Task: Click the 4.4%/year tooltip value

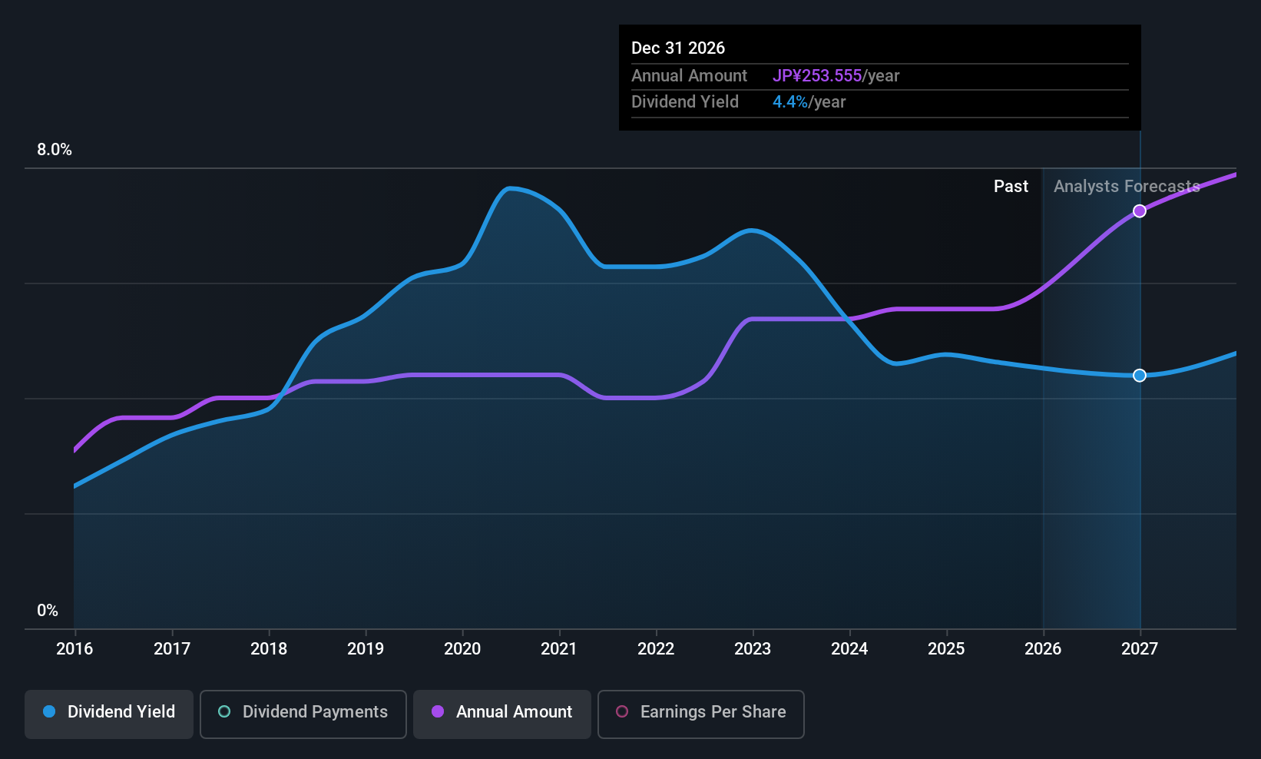Action: point(809,102)
